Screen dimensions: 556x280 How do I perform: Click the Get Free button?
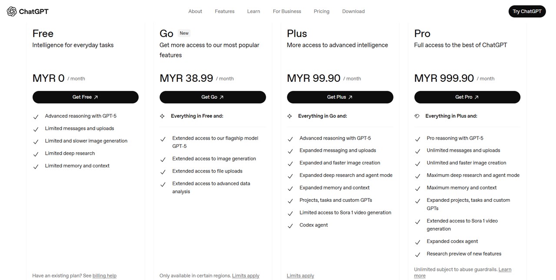86,97
